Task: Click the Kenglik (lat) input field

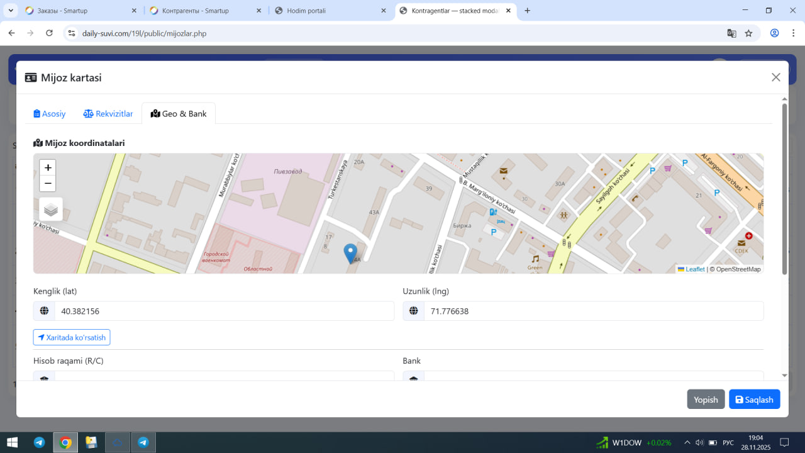Action: (x=223, y=311)
